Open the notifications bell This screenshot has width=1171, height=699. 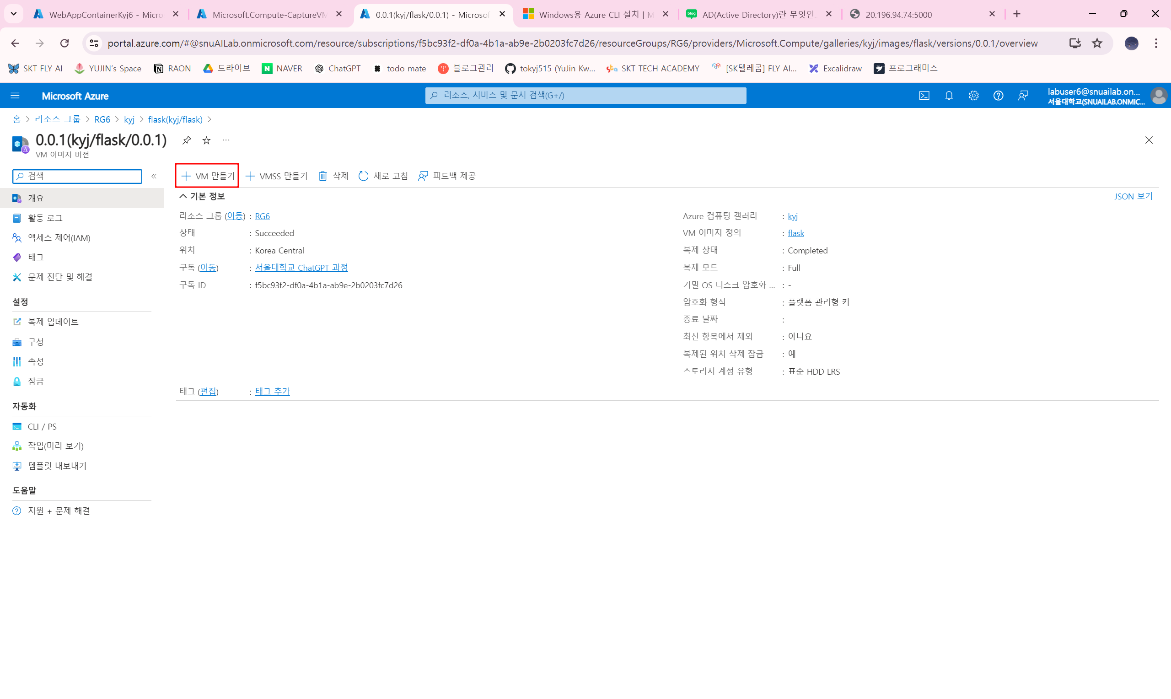coord(949,96)
